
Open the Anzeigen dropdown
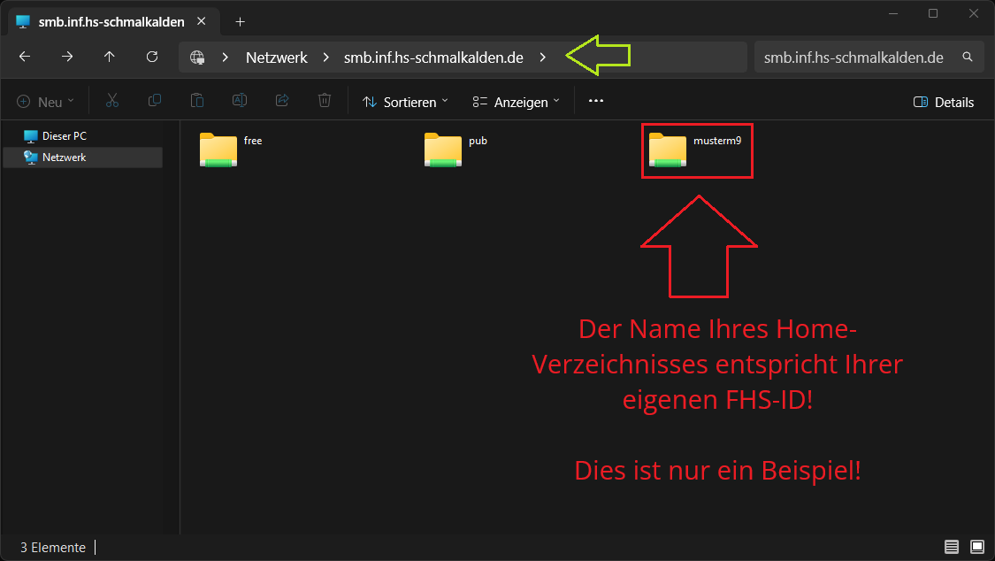[516, 102]
